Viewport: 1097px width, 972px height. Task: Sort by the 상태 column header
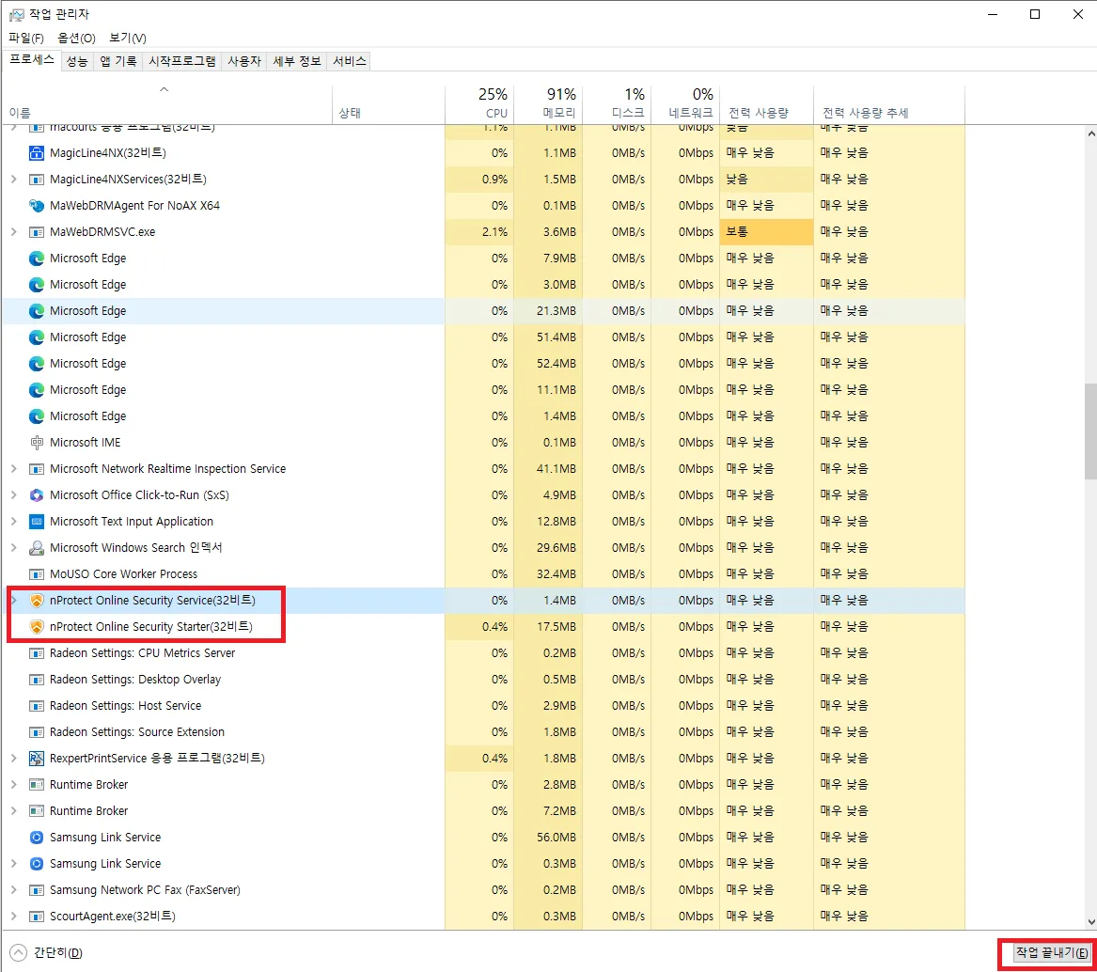pyautogui.click(x=388, y=103)
